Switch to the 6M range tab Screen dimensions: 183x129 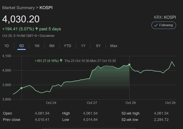[52, 46]
